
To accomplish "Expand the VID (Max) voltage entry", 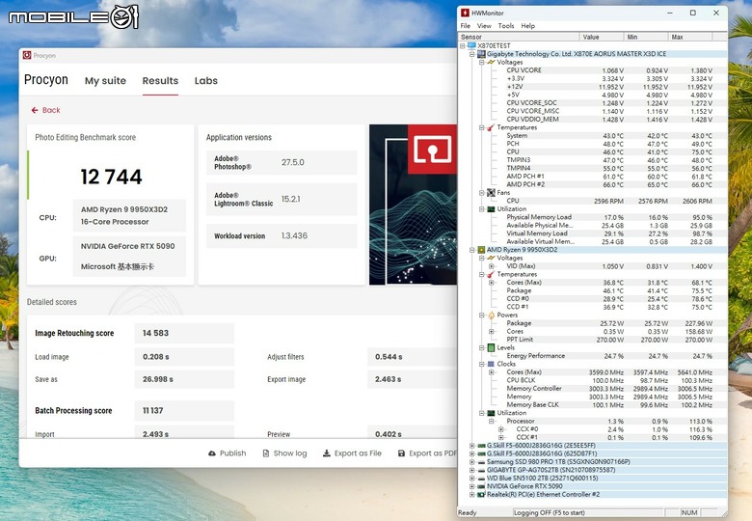I will tap(491, 266).
